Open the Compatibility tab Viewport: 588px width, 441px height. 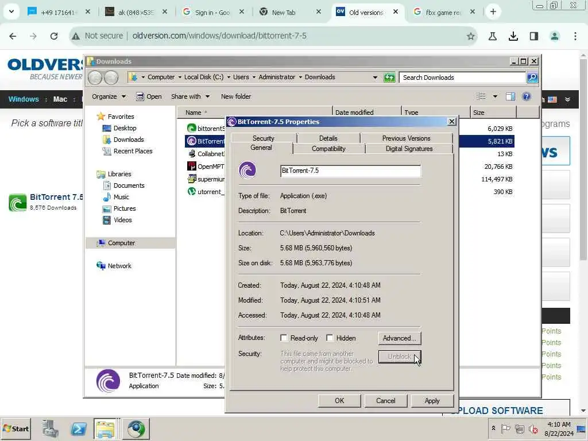(x=328, y=149)
